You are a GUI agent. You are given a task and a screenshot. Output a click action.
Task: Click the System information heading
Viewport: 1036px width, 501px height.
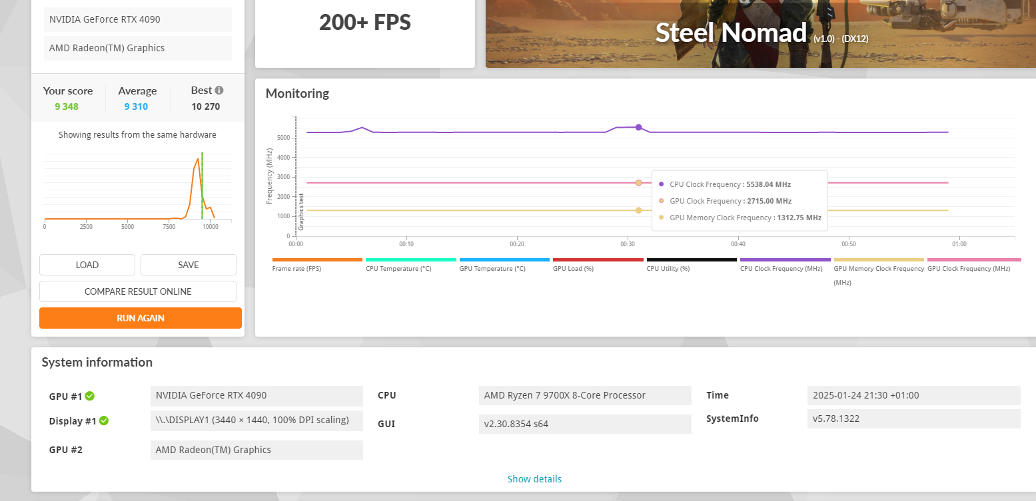click(97, 362)
